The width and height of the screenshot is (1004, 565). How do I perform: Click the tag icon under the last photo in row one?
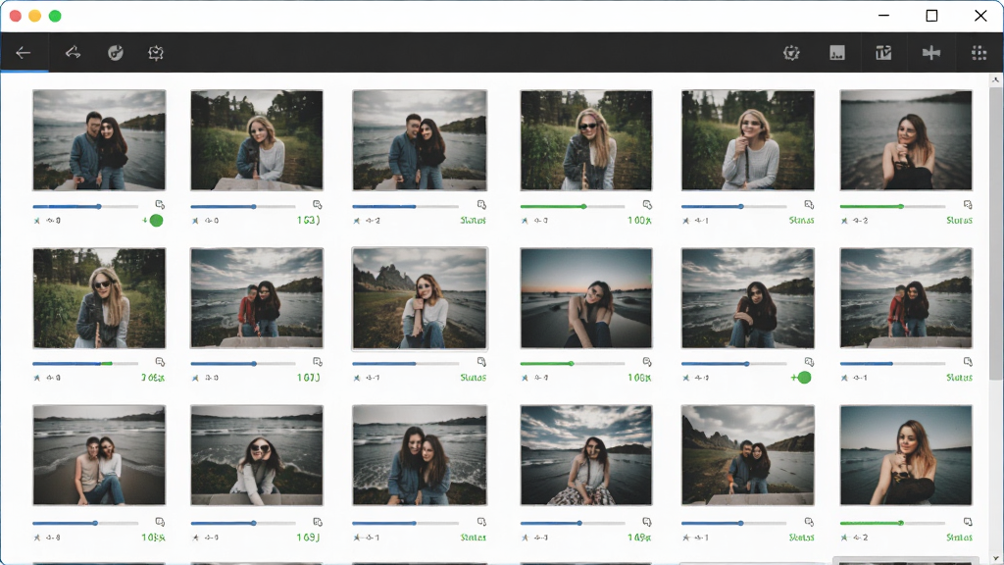968,204
